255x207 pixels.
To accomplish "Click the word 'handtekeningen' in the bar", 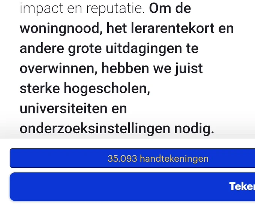I will pos(174,159).
